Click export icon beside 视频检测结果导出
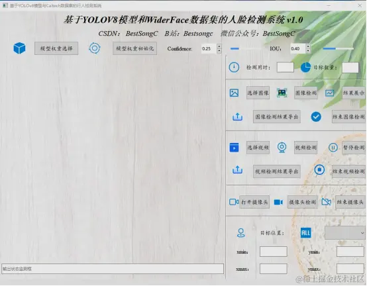This screenshot has width=367, height=286. pos(237,169)
